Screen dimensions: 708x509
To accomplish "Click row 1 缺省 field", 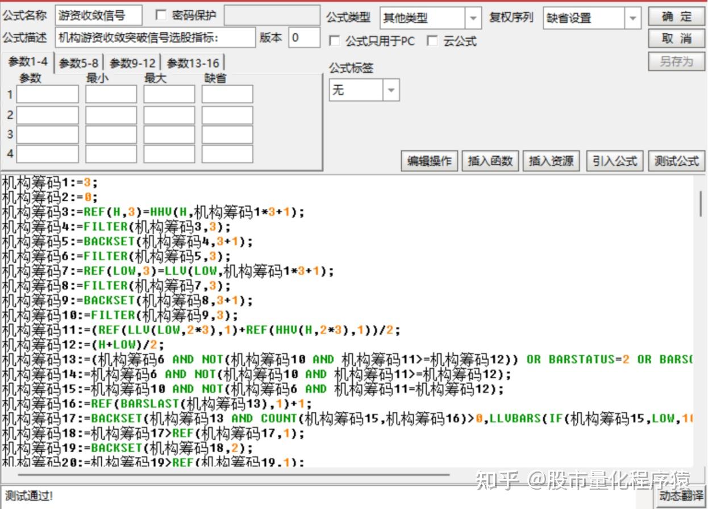I will (227, 94).
